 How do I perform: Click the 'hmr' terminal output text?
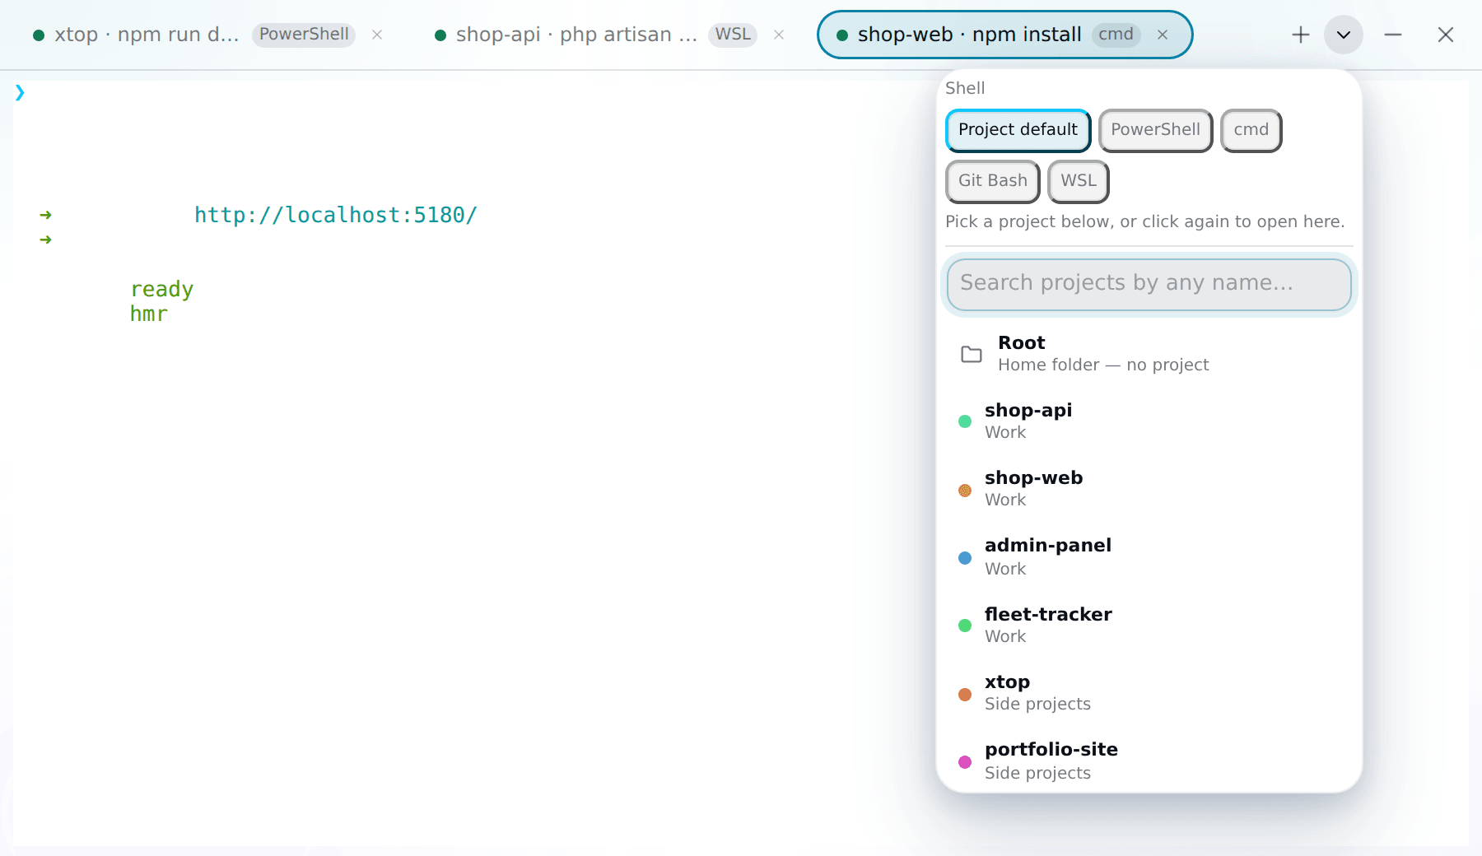(x=149, y=314)
